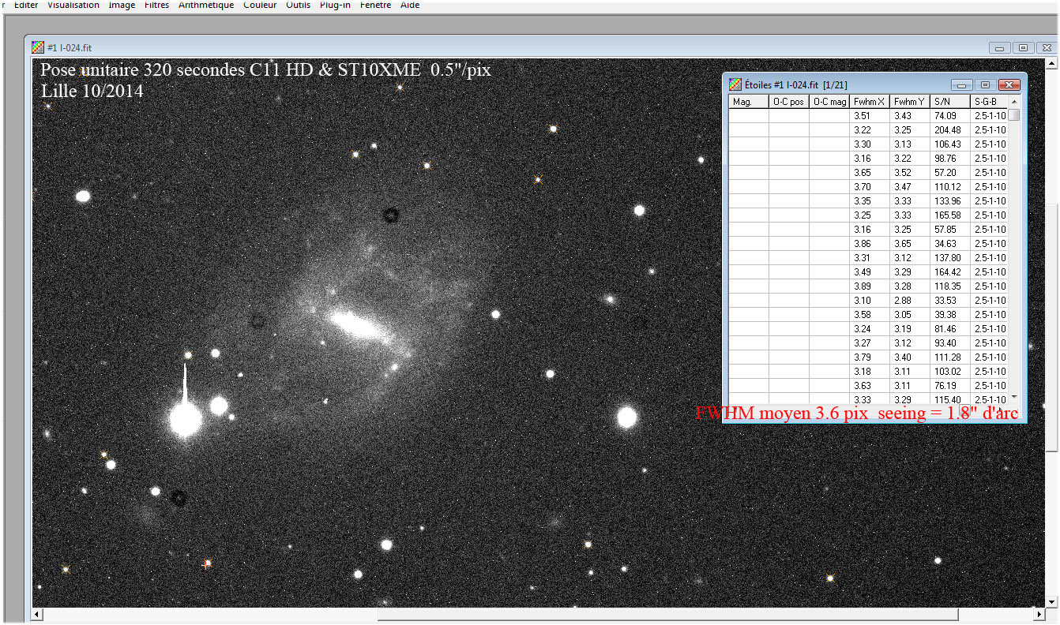The width and height of the screenshot is (1060, 625).
Task: Select the Fwhm X cell reading 3.79
Action: [x=870, y=357]
